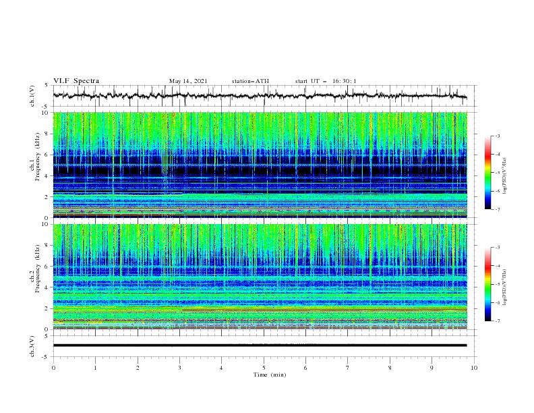The image size is (534, 413).
Task: Click the "7" tick label on the time axis
Action: (x=348, y=368)
